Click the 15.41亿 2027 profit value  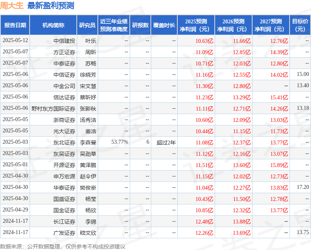(279, 97)
